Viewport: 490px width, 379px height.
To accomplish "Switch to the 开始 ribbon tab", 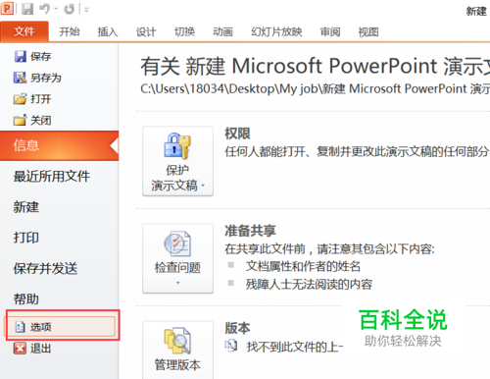I will pyautogui.click(x=70, y=31).
